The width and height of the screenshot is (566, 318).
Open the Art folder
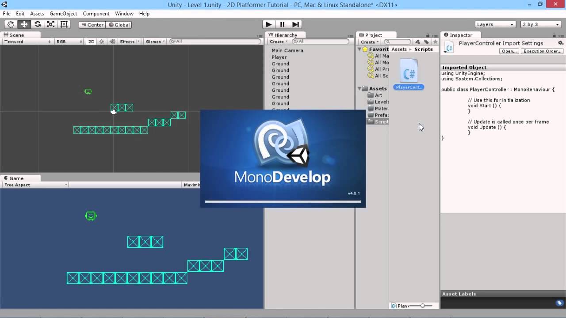[375, 95]
